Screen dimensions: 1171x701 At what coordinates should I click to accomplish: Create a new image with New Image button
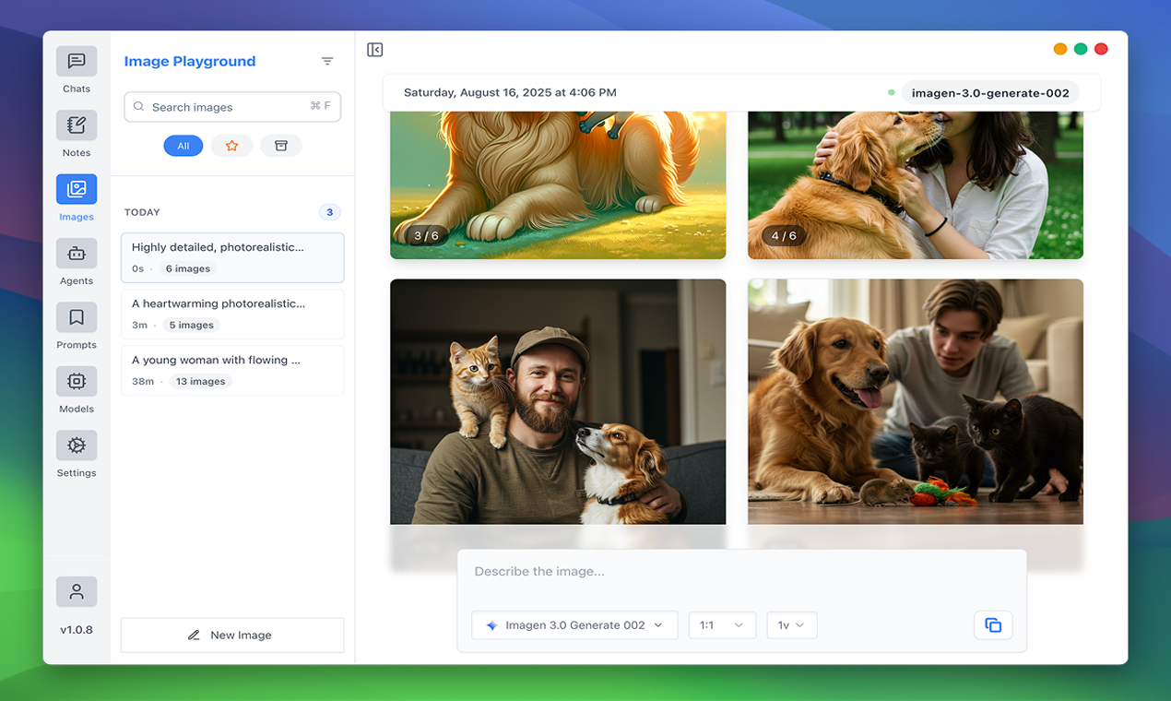click(x=231, y=635)
